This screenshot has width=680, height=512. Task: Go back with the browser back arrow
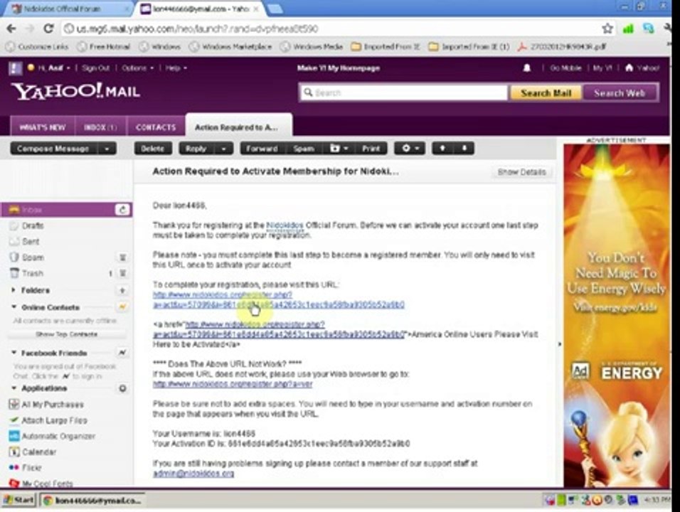click(11, 29)
